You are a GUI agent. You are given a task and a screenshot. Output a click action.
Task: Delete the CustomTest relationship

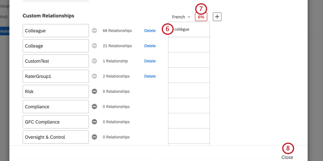pyautogui.click(x=150, y=61)
